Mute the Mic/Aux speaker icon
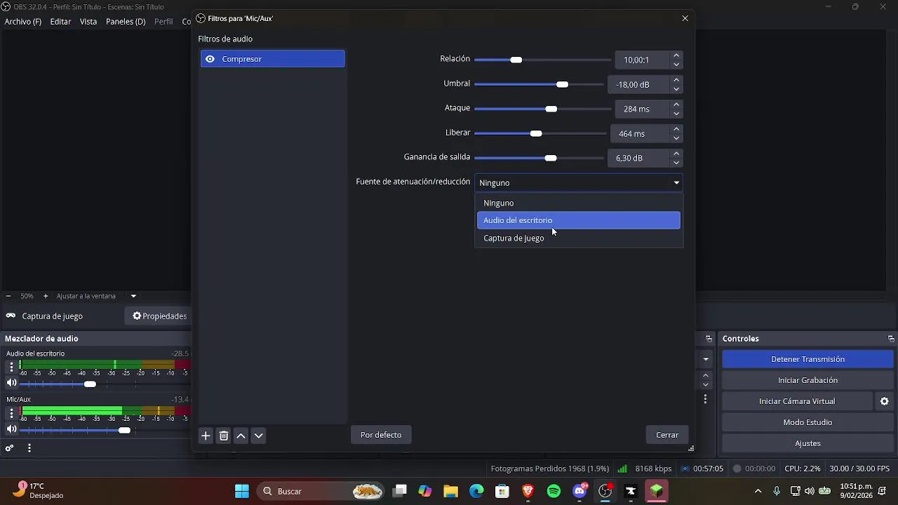 11,429
